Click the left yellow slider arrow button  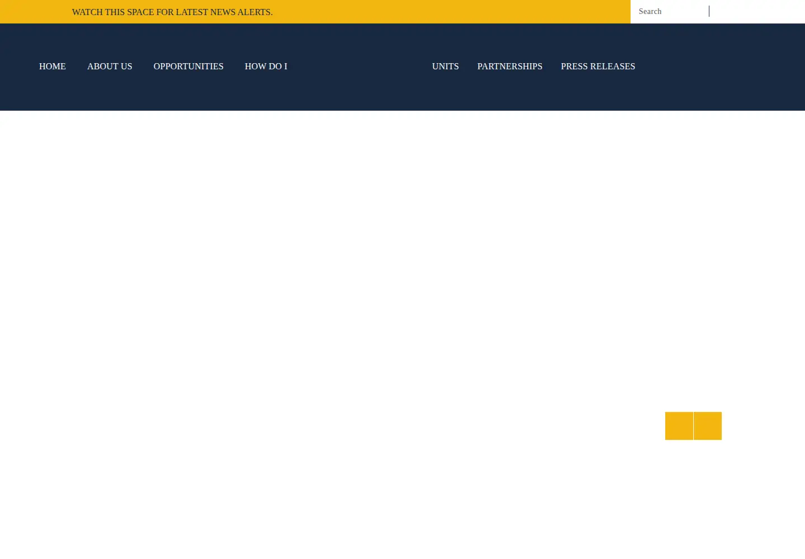click(679, 426)
